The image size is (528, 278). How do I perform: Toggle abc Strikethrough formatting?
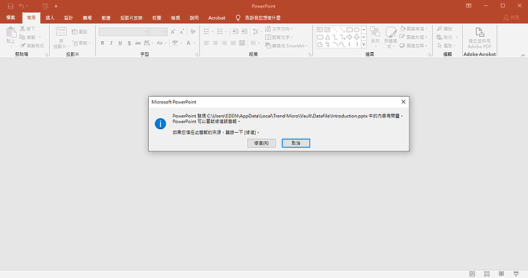(138, 43)
